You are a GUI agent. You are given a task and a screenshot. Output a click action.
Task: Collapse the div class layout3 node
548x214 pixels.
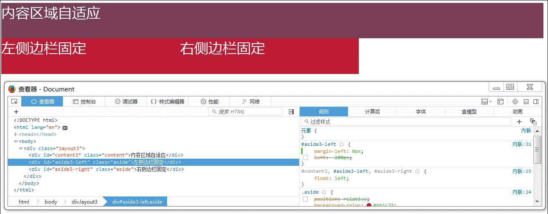point(21,148)
